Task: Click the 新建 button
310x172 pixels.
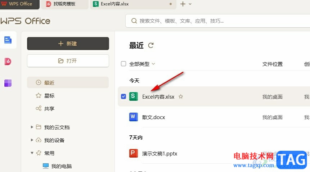Action: click(68, 44)
